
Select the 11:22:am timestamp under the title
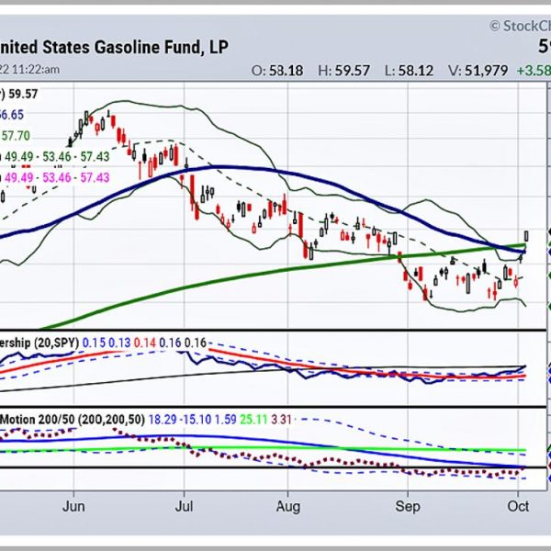tap(36, 69)
